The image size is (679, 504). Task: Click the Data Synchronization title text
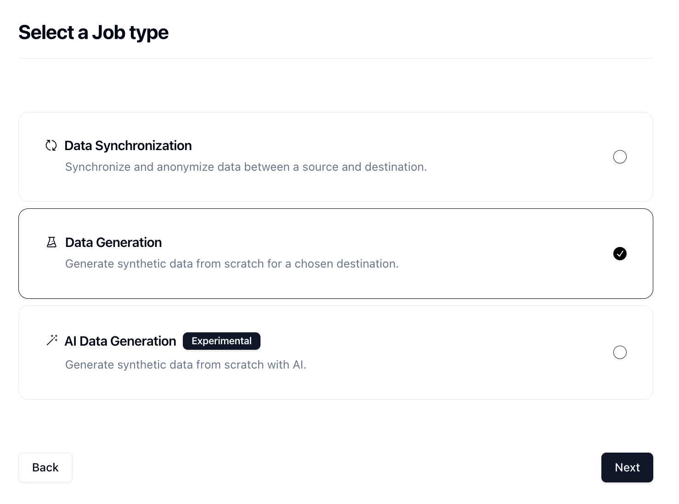[128, 146]
